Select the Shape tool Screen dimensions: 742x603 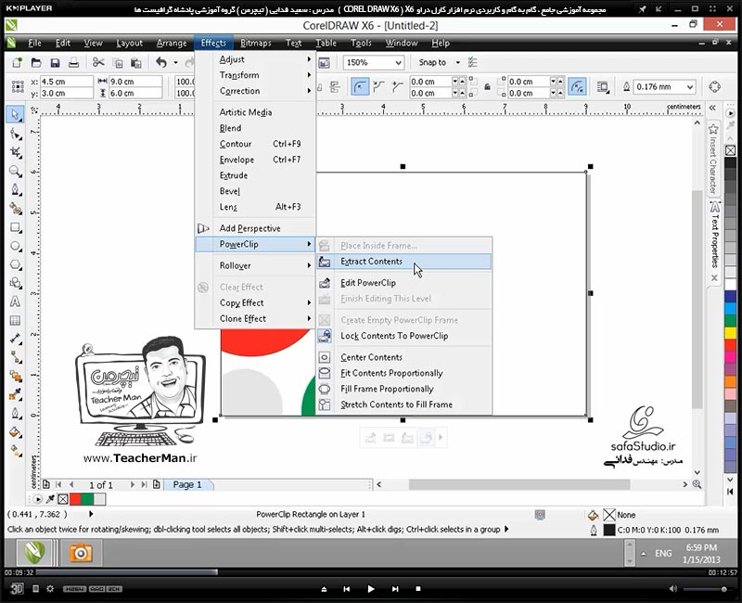[15, 135]
